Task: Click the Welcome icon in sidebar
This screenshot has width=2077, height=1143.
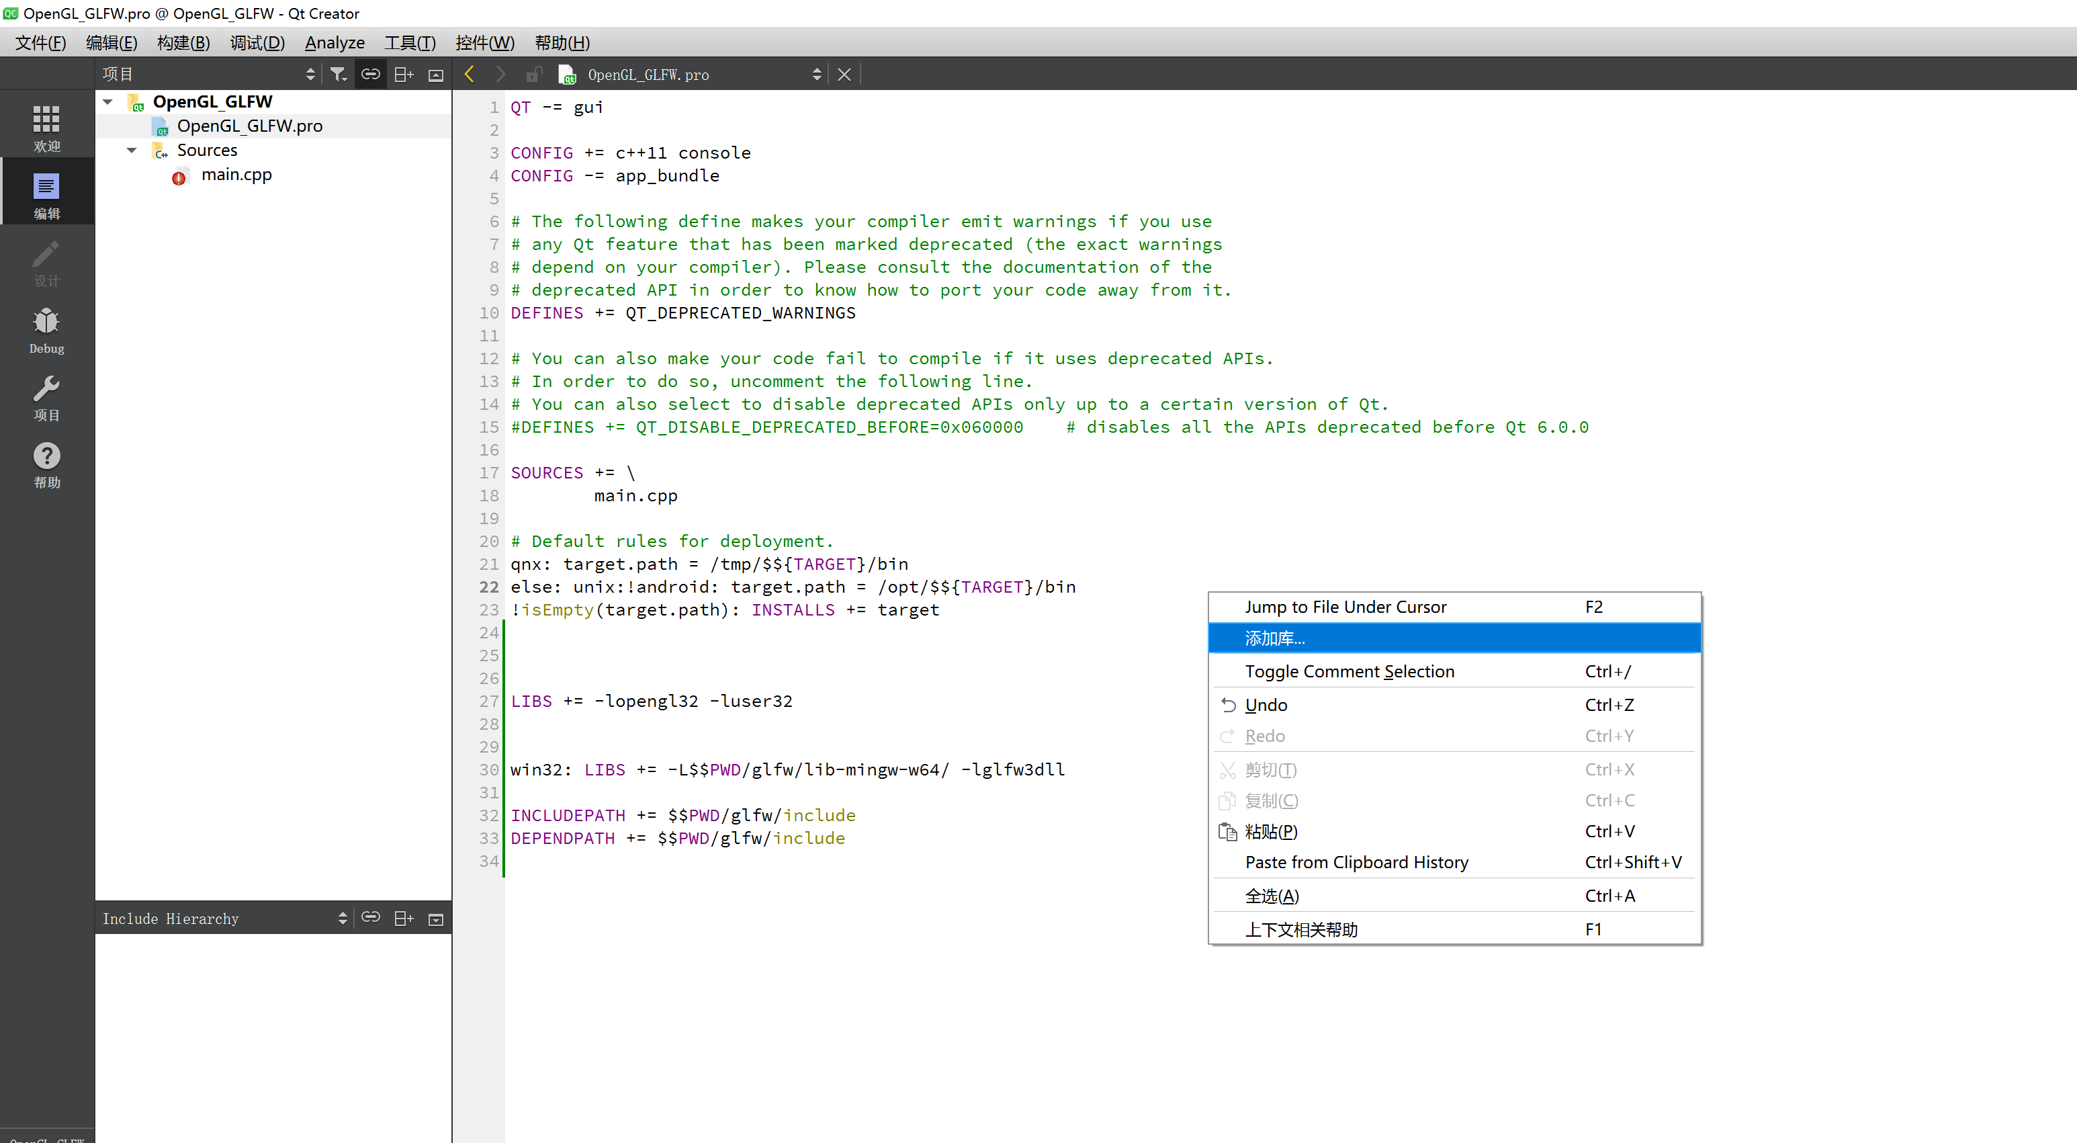Action: [x=46, y=124]
